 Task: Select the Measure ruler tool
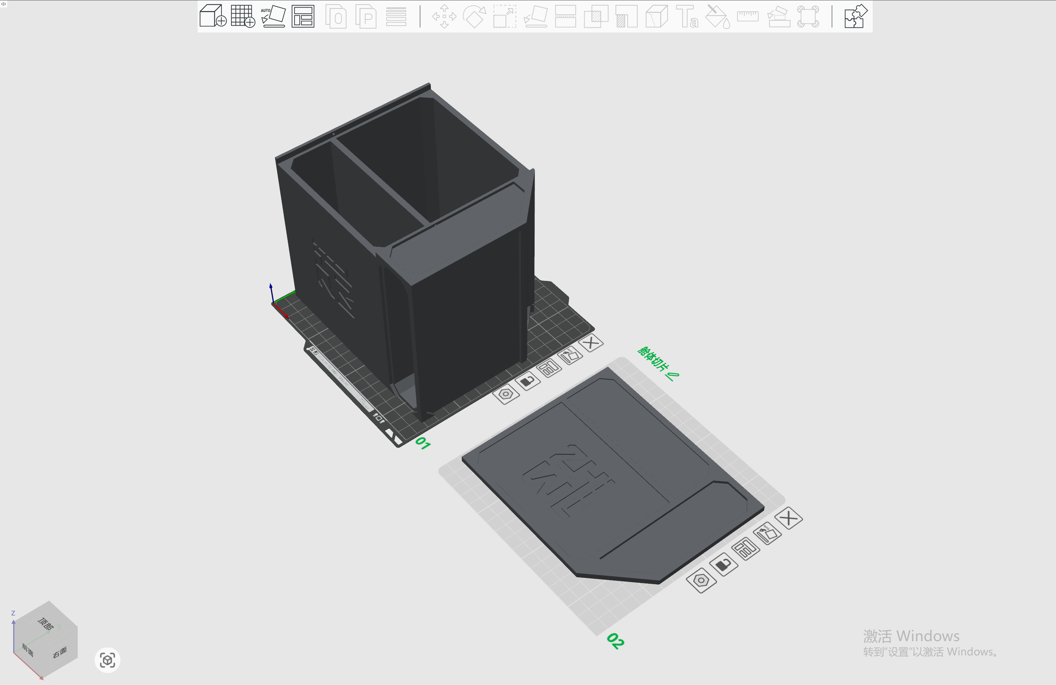(748, 16)
